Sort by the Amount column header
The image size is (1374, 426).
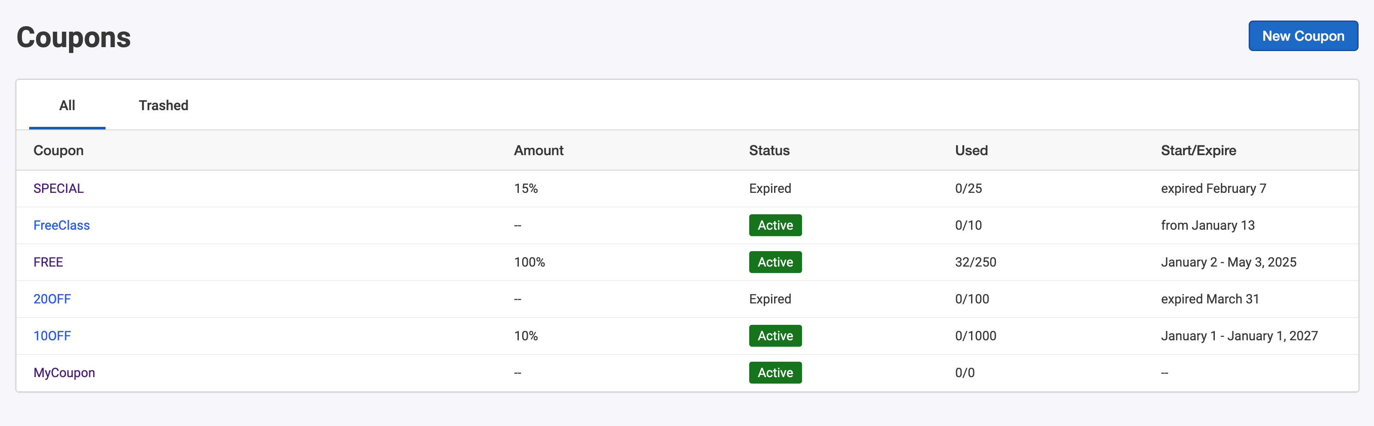539,150
